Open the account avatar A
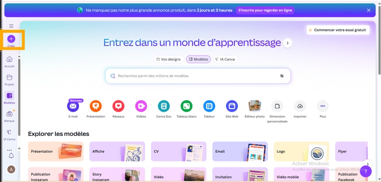This screenshot has width=381, height=182. (11, 169)
